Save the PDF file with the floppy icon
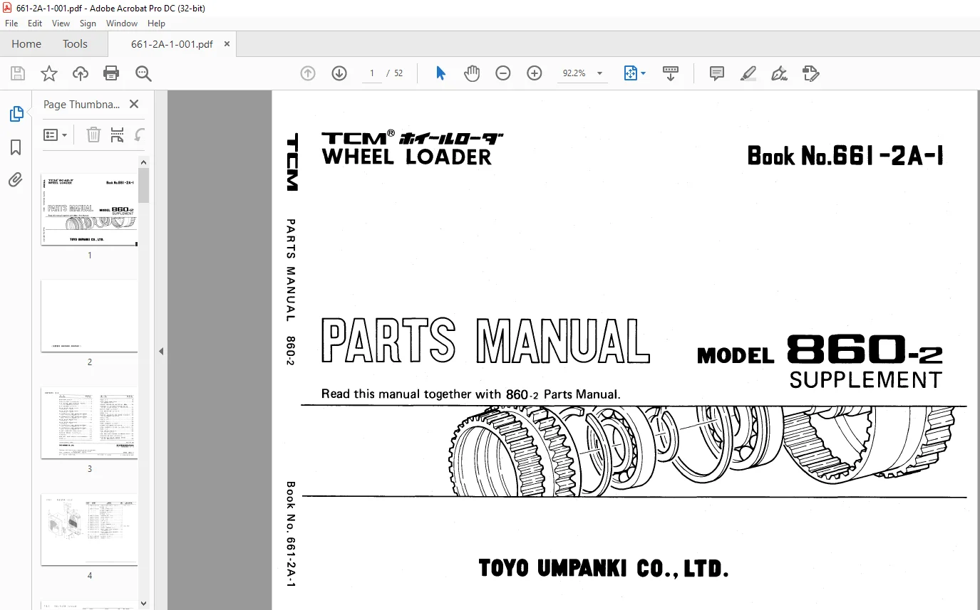 tap(18, 73)
